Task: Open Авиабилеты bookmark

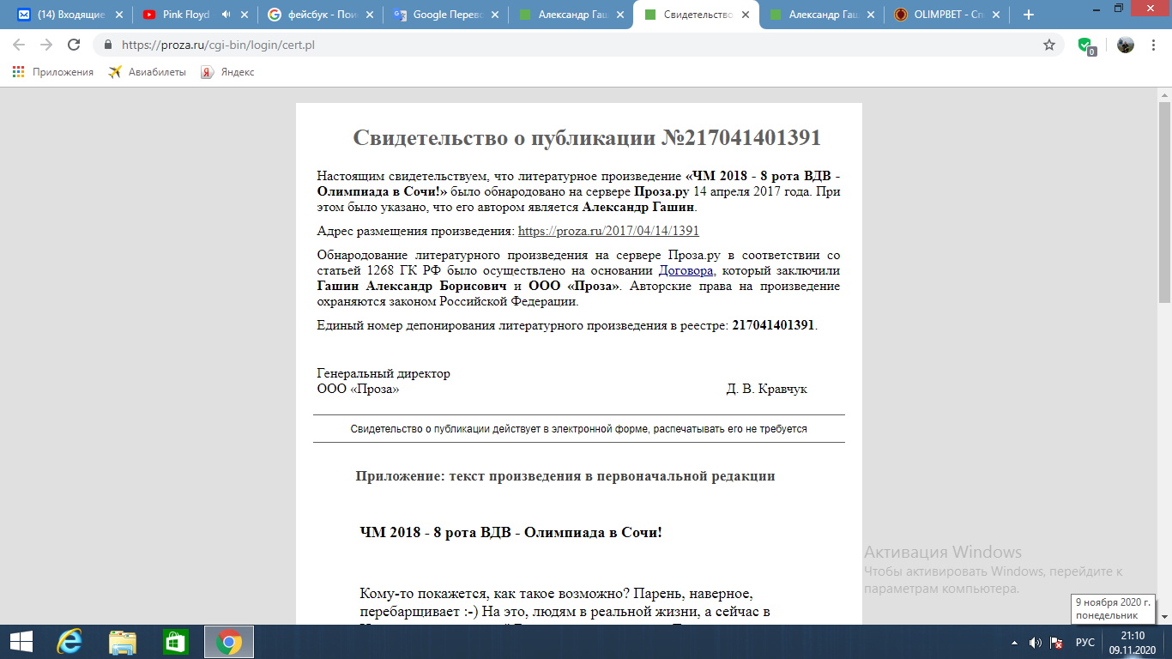Action: coord(147,72)
